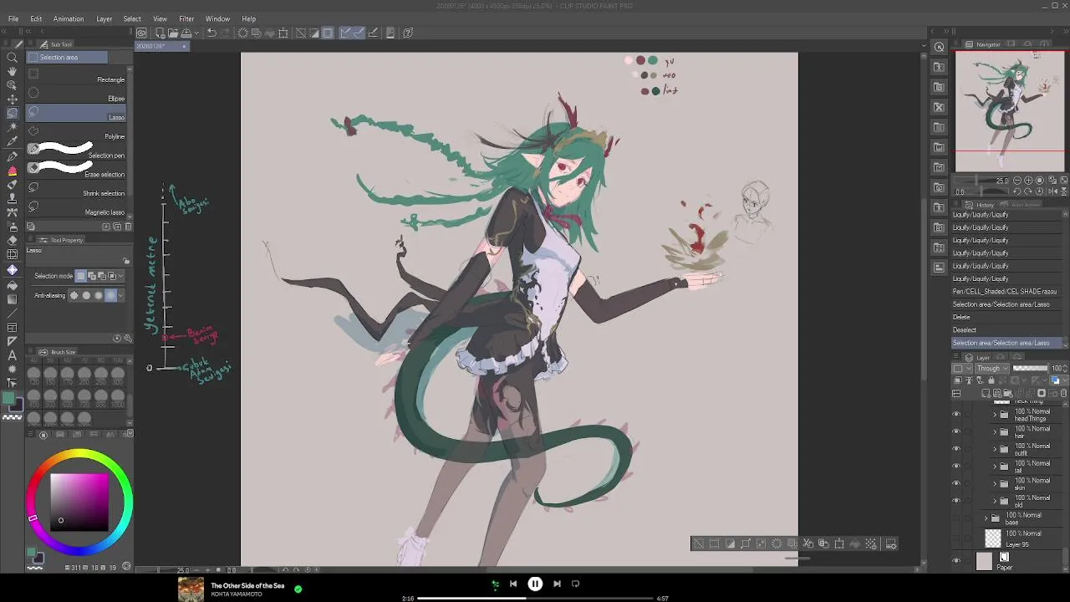Expand the tail folder
The image size is (1070, 602).
tap(995, 466)
